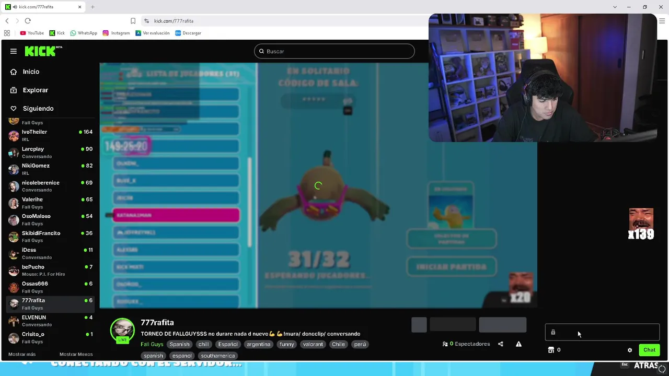Viewport: 669px width, 376px height.
Task: Select 777rafita channel in sidebar
Action: point(50,304)
